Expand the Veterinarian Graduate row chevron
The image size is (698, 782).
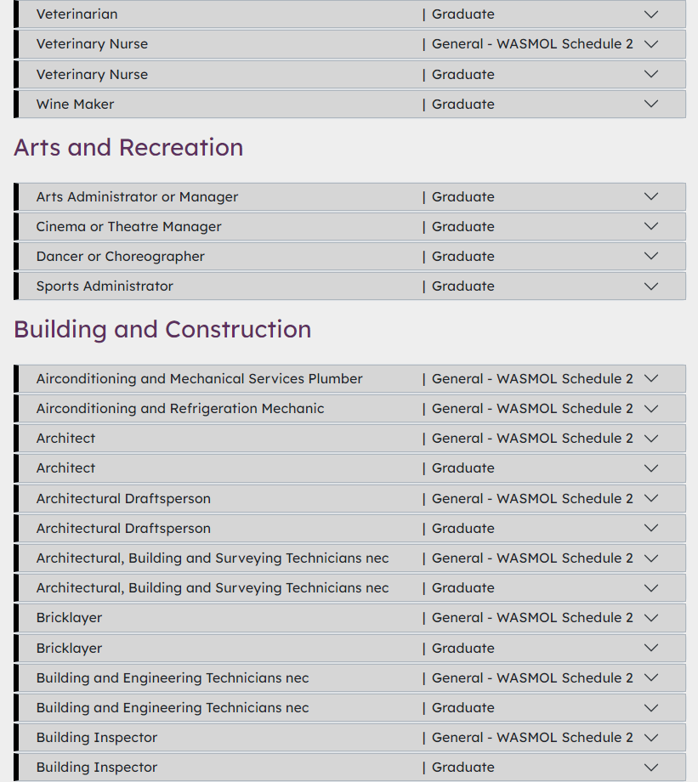[x=651, y=14]
